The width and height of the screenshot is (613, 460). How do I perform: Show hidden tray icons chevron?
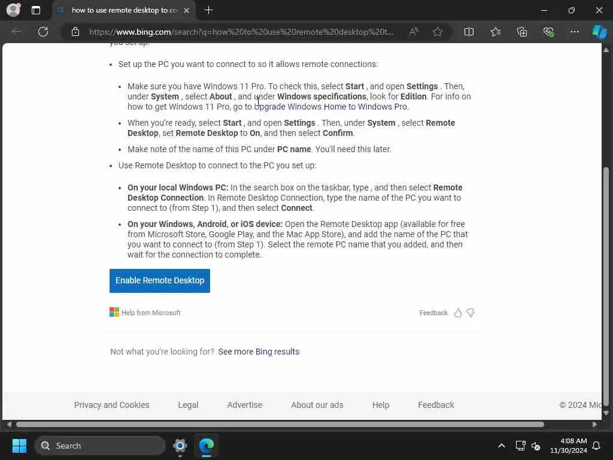(x=502, y=446)
